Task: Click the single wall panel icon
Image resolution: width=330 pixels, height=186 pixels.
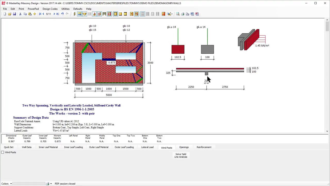Action: (75, 14)
